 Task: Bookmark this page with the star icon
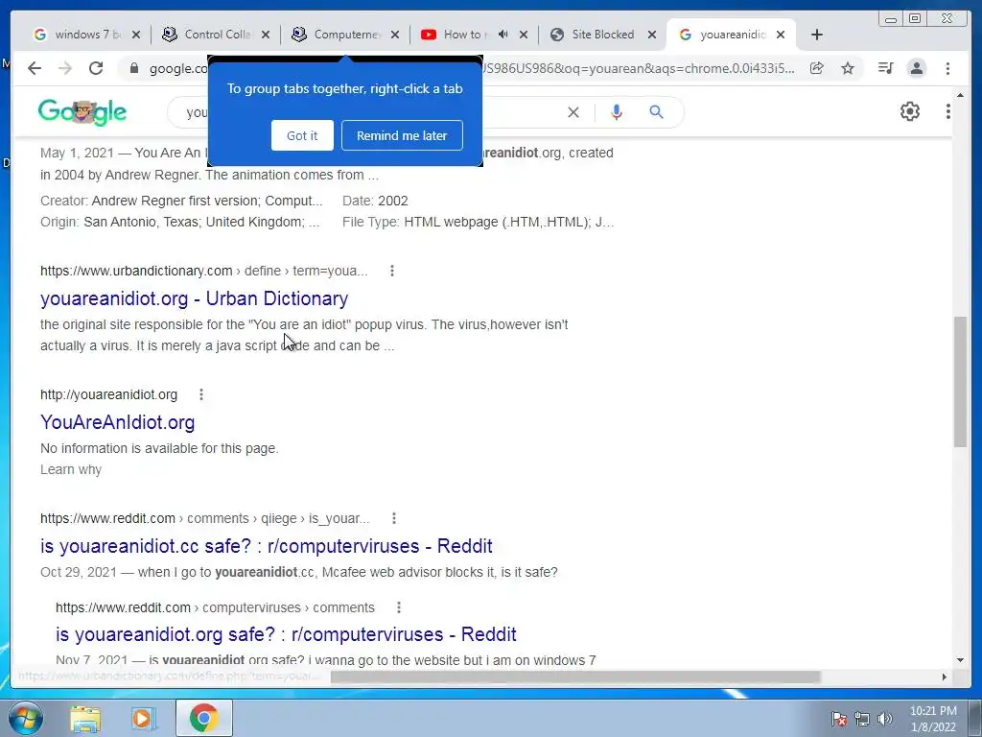(x=848, y=68)
